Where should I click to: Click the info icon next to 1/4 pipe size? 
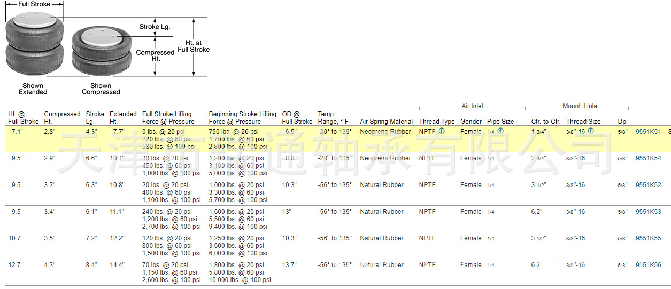click(500, 131)
